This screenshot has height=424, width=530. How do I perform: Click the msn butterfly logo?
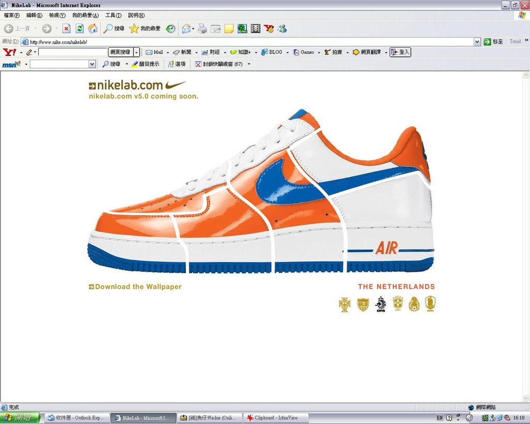point(11,64)
